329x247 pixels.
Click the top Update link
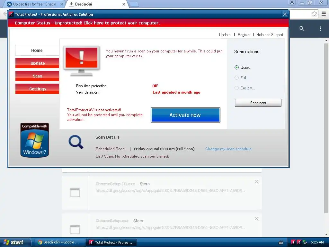pyautogui.click(x=225, y=35)
